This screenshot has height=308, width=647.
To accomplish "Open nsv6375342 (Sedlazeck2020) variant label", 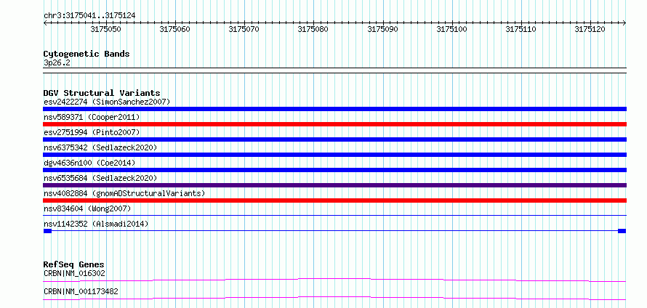I will coord(100,147).
